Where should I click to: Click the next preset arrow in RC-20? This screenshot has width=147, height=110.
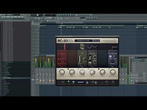pyautogui.click(x=99, y=41)
